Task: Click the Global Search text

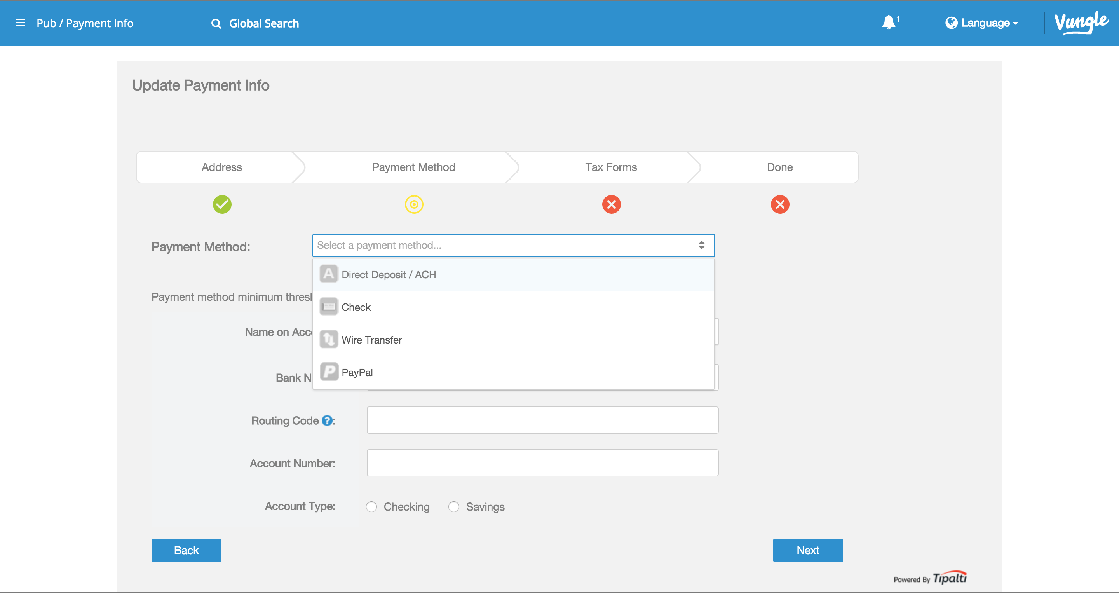Action: [x=264, y=23]
